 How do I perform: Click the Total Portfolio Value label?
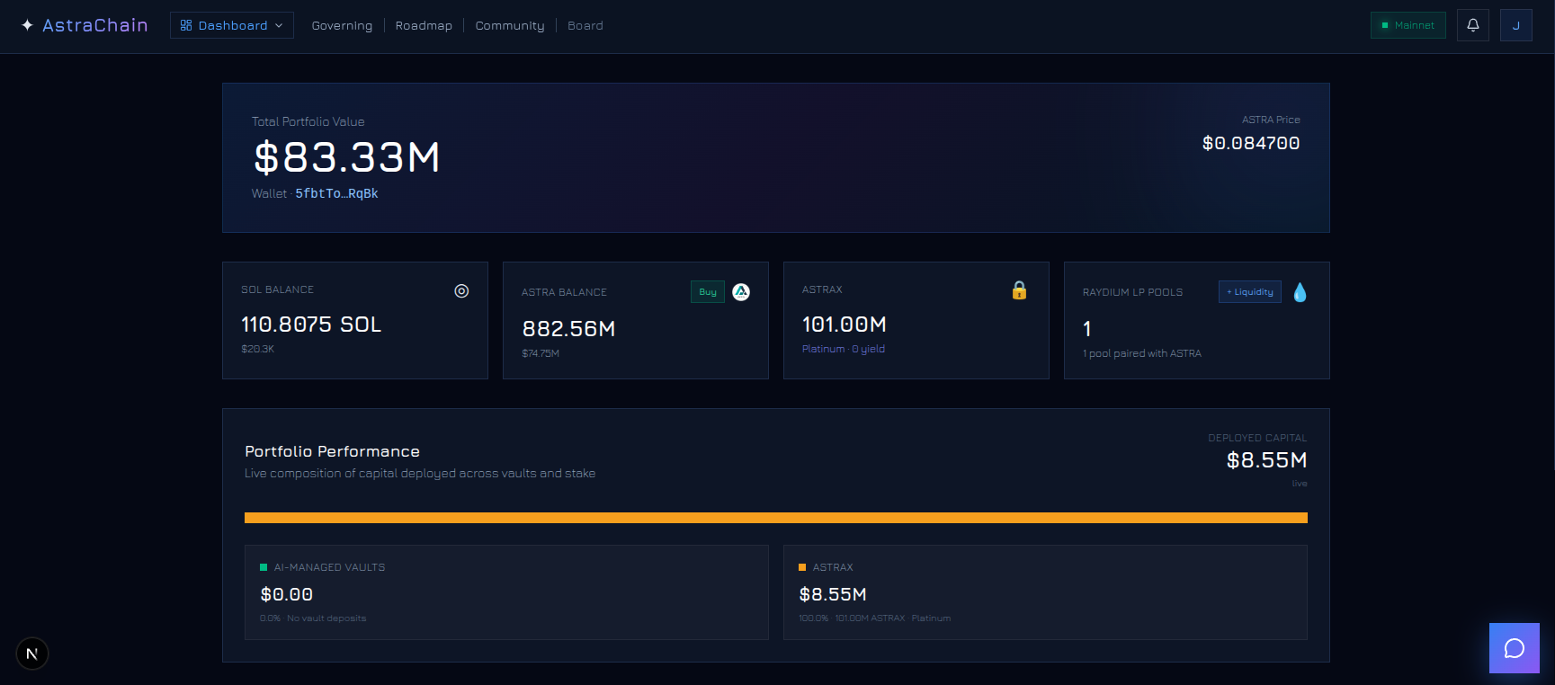coord(308,121)
